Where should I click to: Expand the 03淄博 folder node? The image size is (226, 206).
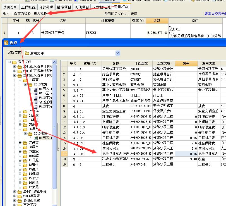(x=20, y=116)
